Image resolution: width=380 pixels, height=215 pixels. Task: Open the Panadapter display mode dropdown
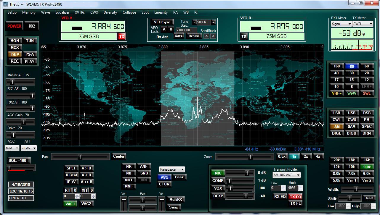click(172, 169)
